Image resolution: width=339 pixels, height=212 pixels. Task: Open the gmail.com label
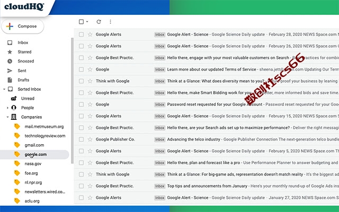click(x=34, y=145)
